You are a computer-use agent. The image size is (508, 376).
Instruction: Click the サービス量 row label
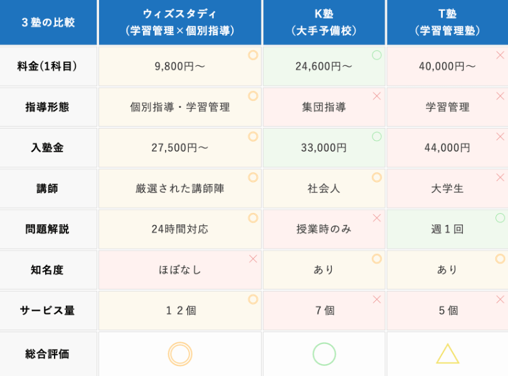coord(48,310)
